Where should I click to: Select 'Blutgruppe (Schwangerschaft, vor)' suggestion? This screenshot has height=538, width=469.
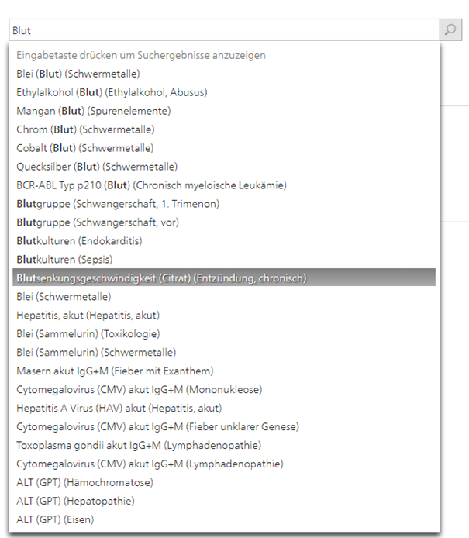pos(98,222)
